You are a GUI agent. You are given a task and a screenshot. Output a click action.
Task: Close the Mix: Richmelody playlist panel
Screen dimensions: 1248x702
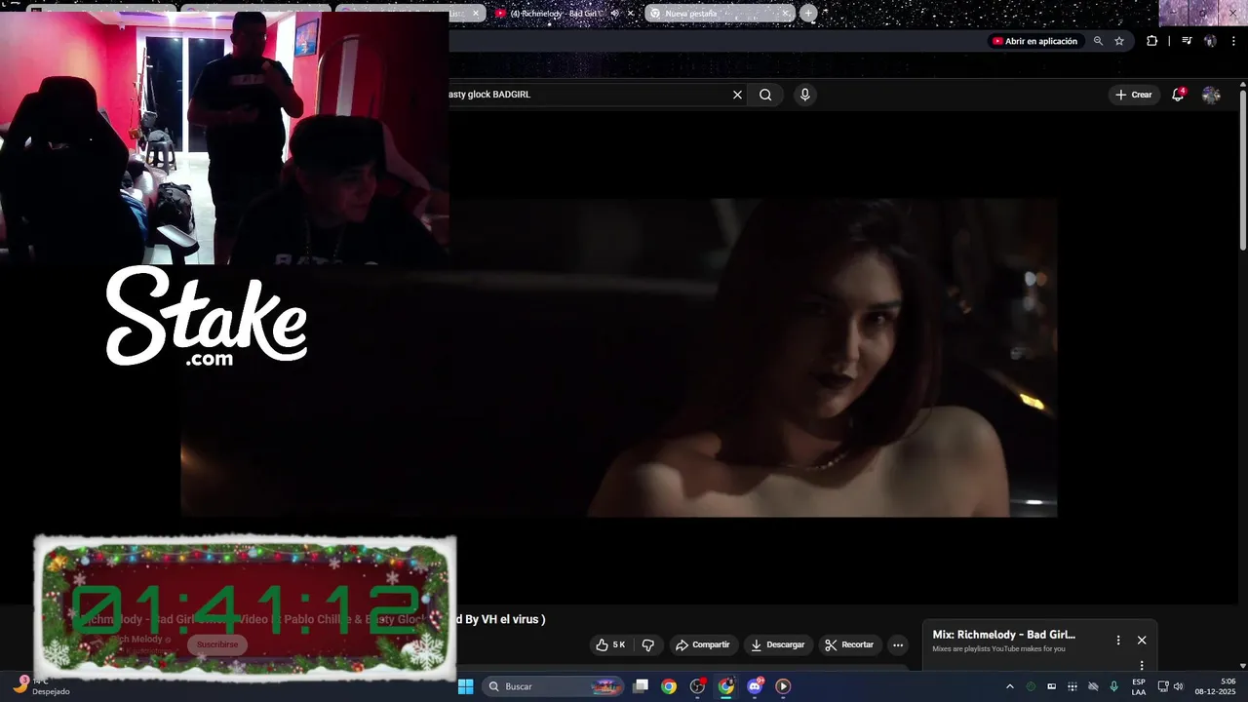coord(1142,641)
